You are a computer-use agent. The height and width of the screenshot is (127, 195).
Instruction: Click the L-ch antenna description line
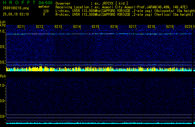pyautogui.click(x=124, y=11)
